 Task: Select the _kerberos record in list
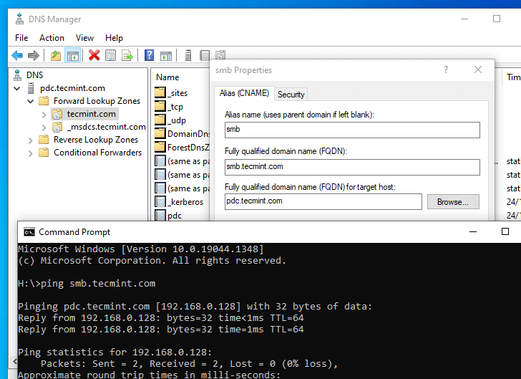[x=185, y=202]
